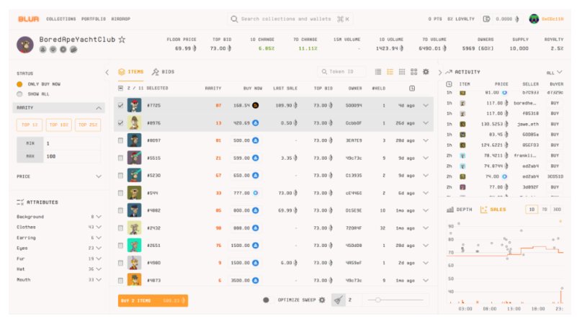Image resolution: width=577 pixels, height=319 pixels.
Task: Click the BoredApeYachtClub collection avatar
Action: click(x=25, y=45)
